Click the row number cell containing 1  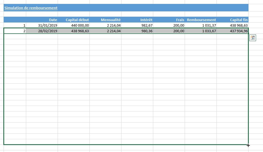click(x=15, y=25)
